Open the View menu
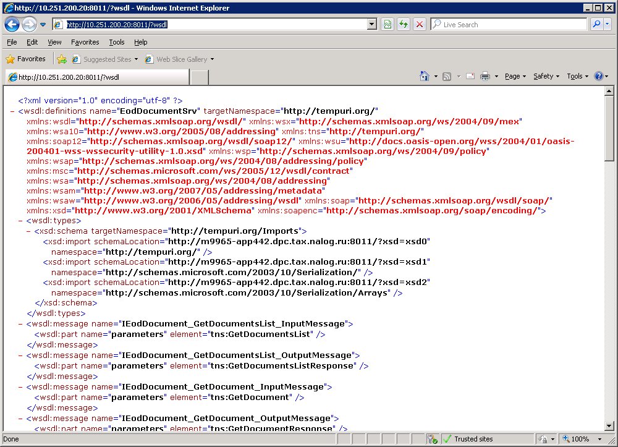 (x=54, y=42)
